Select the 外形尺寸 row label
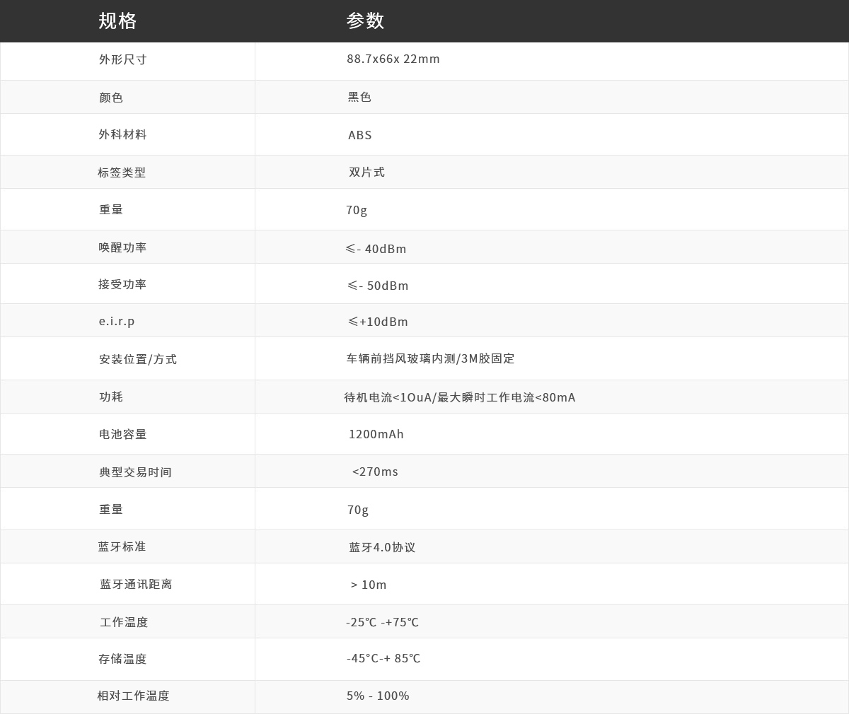Viewport: 849px width, 714px height. tap(123, 59)
